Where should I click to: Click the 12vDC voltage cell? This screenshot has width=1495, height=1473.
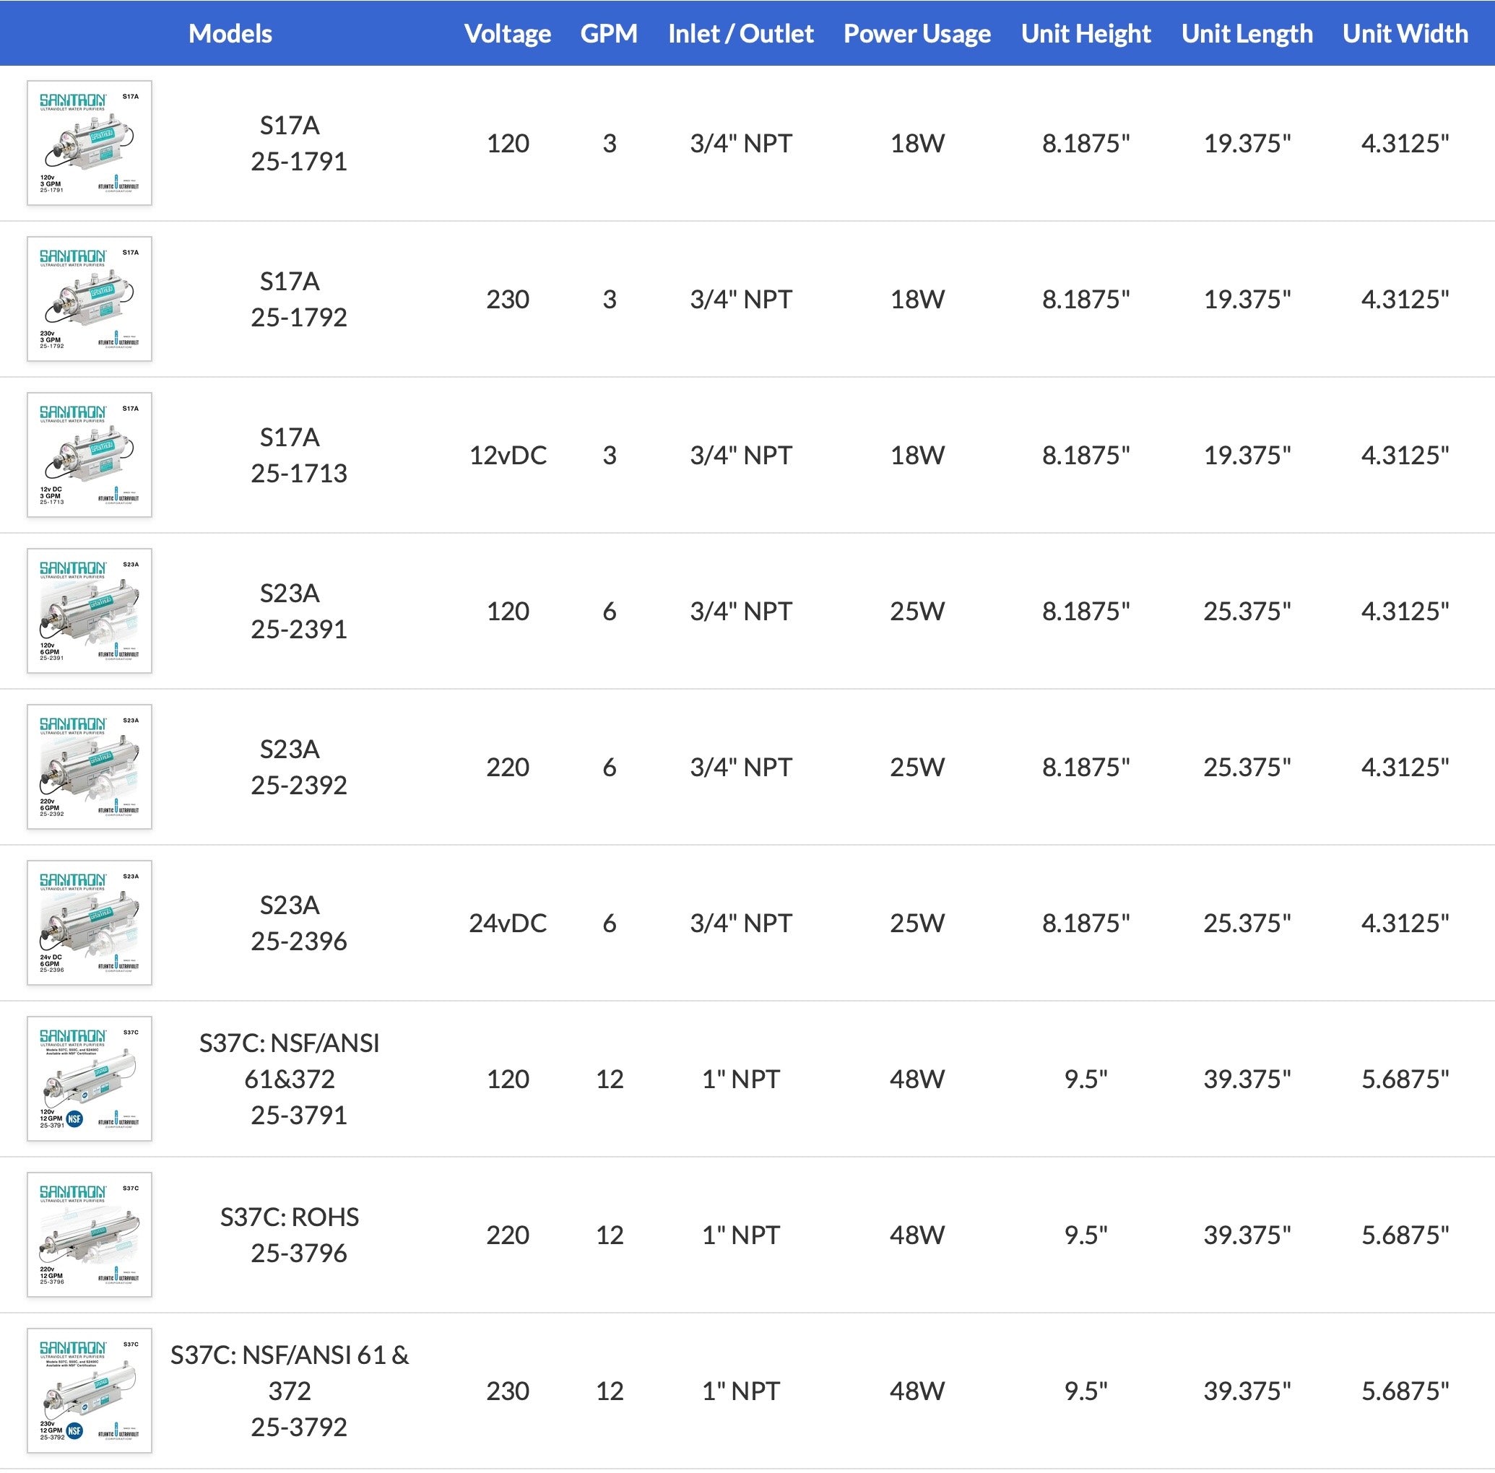pyautogui.click(x=508, y=455)
